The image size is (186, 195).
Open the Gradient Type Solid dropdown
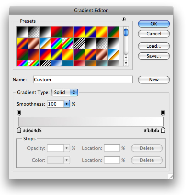(x=64, y=93)
